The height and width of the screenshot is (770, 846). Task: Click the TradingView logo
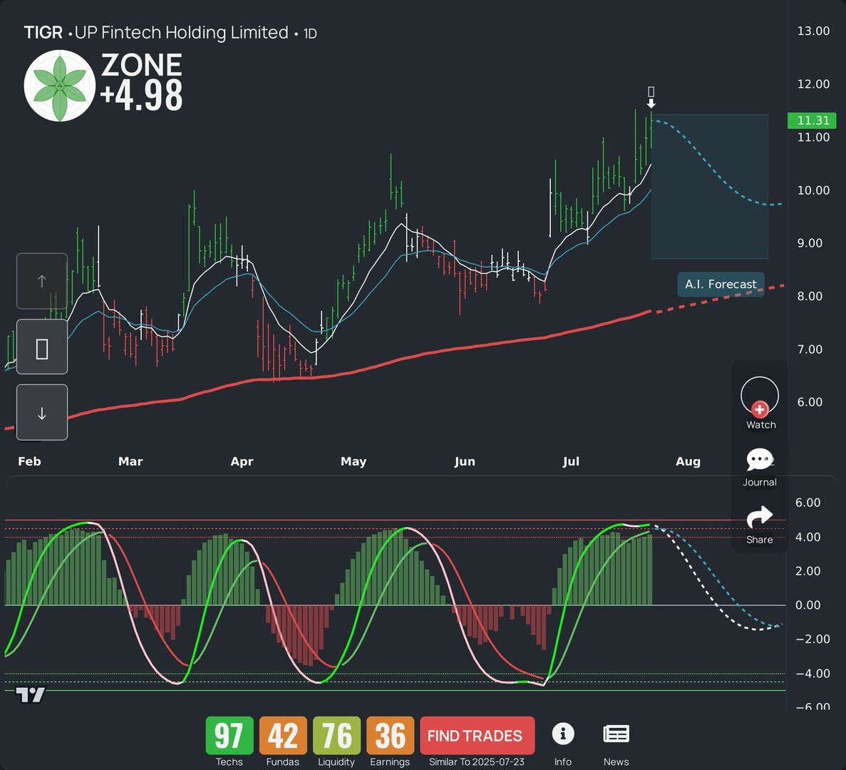(30, 695)
